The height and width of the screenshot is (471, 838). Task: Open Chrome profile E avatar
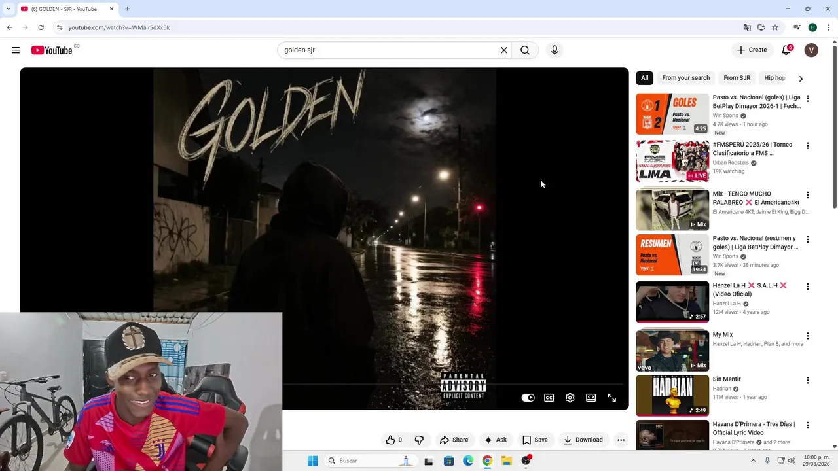[x=812, y=27]
